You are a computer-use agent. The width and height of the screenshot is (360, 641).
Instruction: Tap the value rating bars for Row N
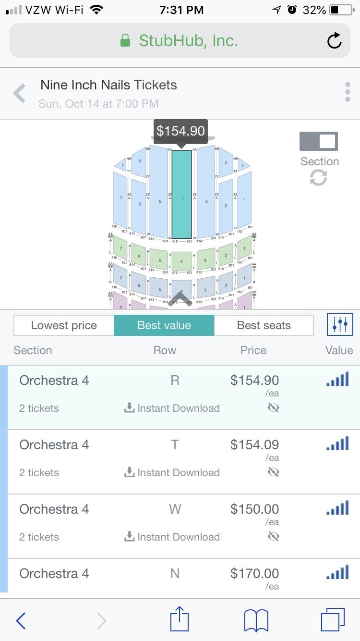(337, 572)
